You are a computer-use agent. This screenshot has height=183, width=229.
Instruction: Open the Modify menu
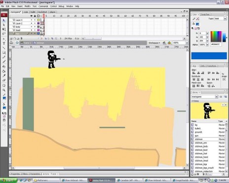(x=28, y=6)
